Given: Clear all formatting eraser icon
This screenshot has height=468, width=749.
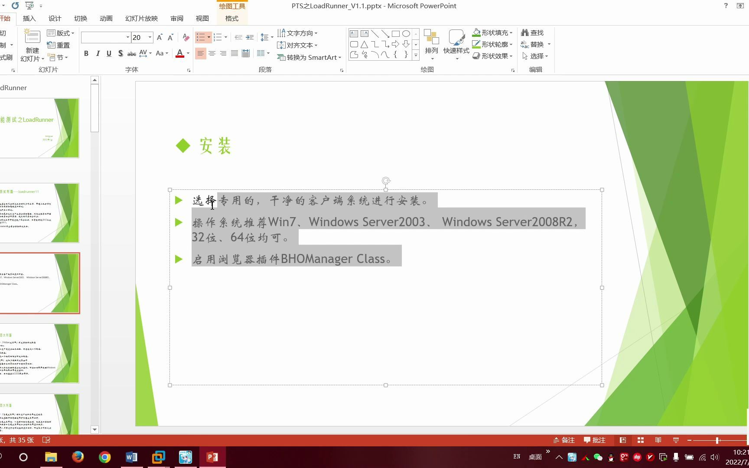Looking at the screenshot, I should tap(186, 38).
